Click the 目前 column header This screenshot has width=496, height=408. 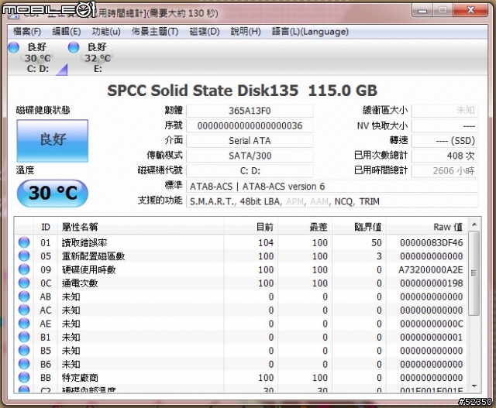click(x=251, y=227)
